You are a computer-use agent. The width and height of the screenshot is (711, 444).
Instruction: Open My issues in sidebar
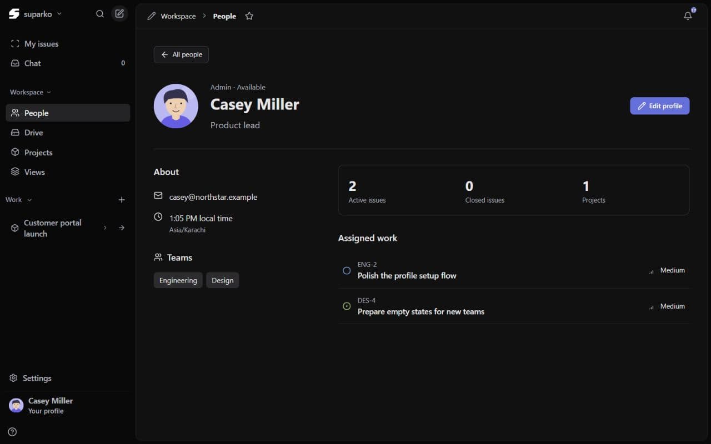tap(68, 44)
